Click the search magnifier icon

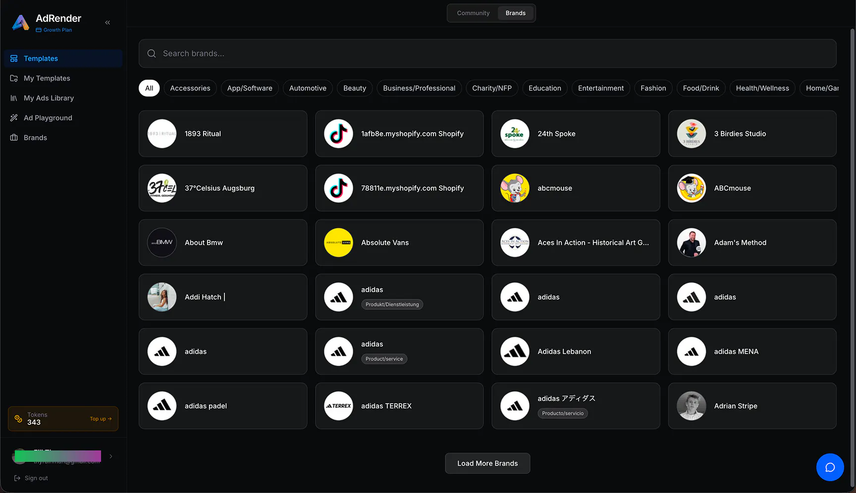[152, 53]
